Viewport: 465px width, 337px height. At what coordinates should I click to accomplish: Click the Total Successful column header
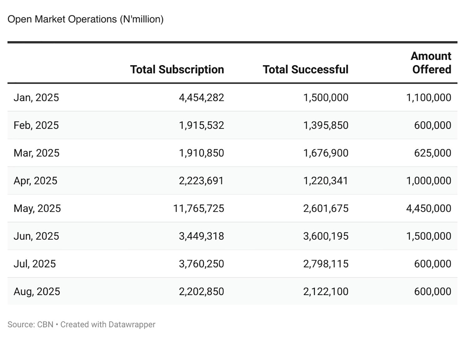point(305,69)
